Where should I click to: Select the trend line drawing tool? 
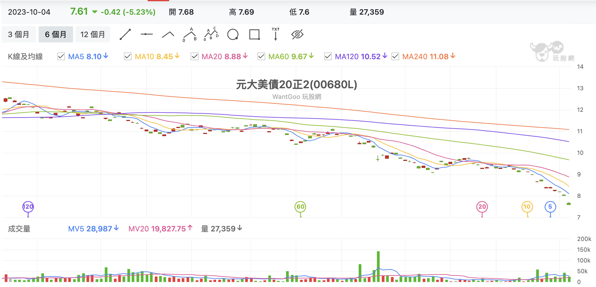125,34
